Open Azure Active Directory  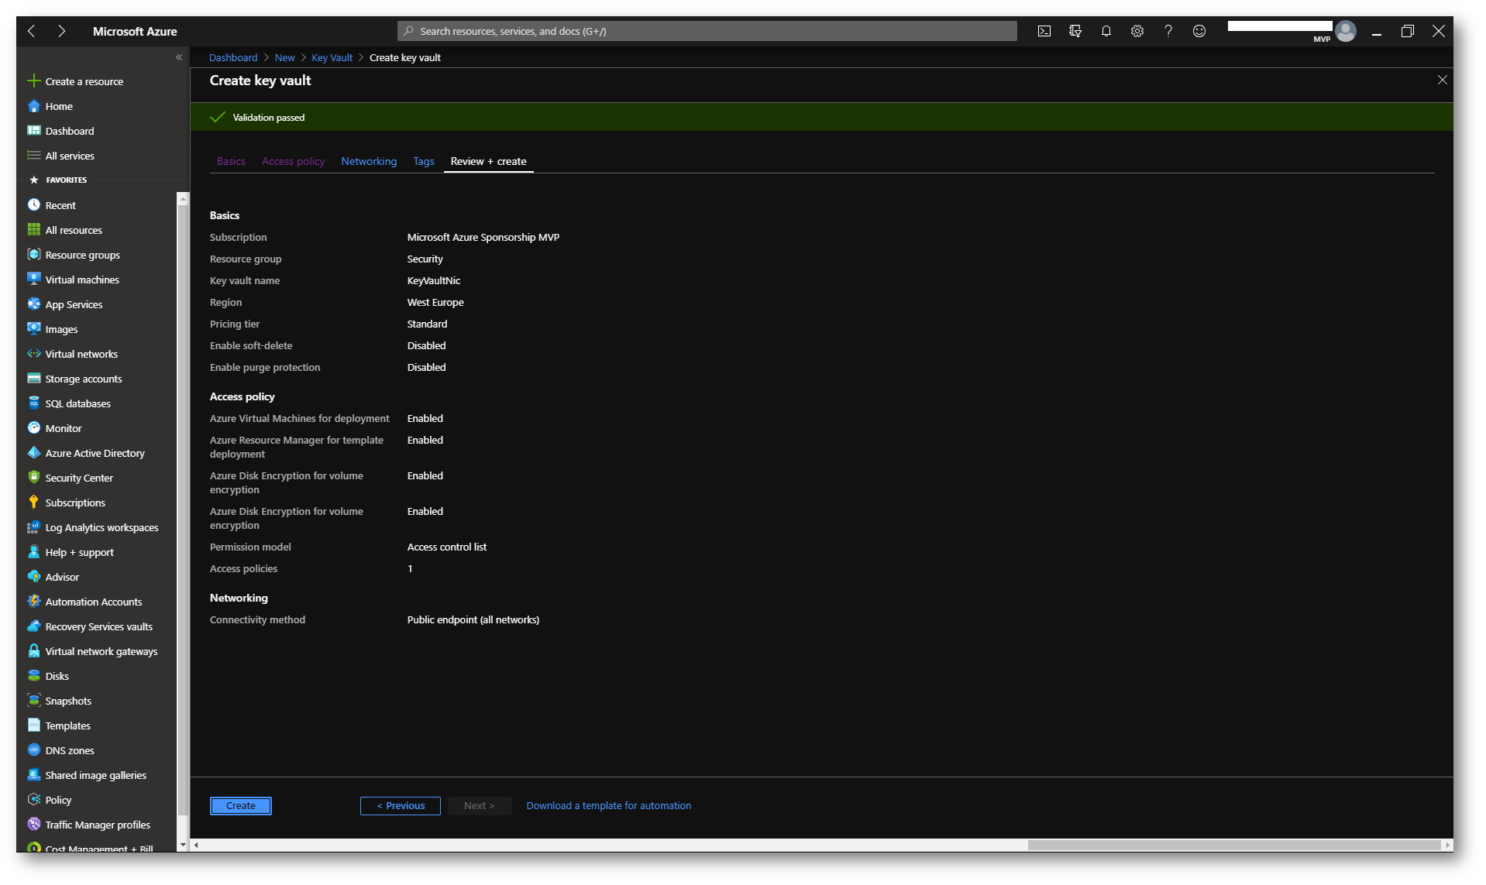(95, 453)
